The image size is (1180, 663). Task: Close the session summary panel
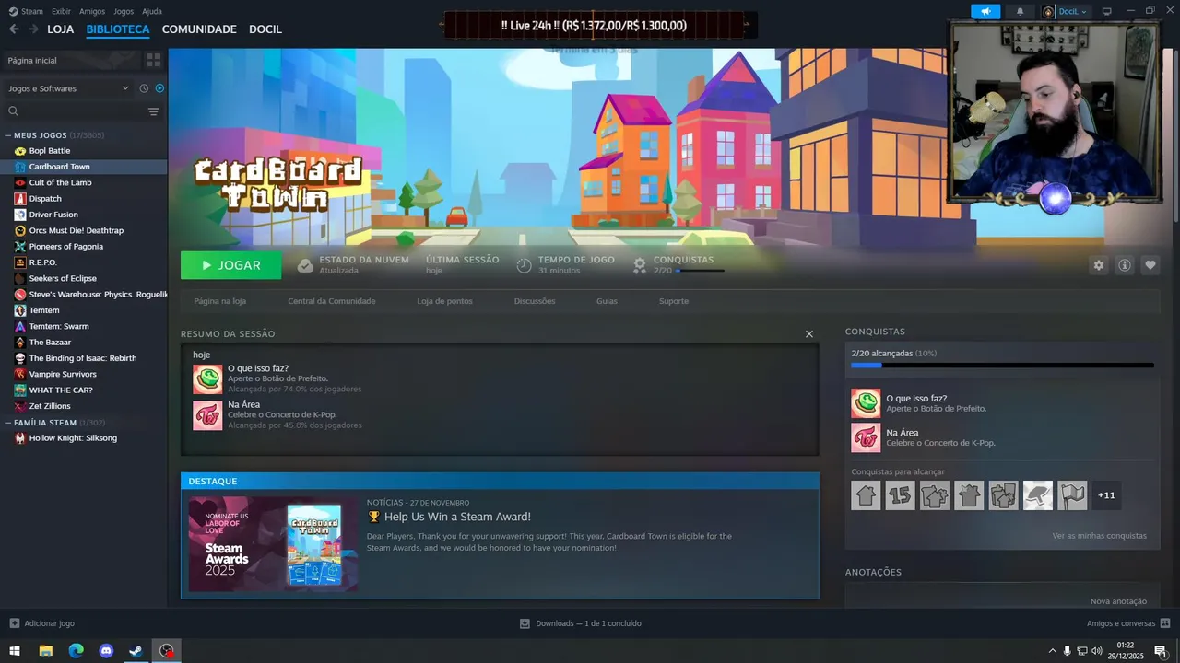point(809,334)
